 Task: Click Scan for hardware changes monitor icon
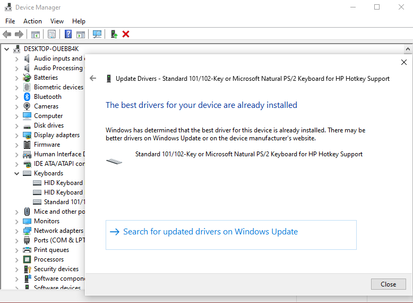pyautogui.click(x=97, y=34)
